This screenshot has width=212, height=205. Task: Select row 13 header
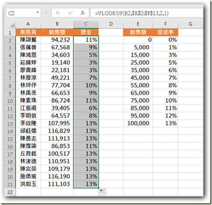coord(10,124)
